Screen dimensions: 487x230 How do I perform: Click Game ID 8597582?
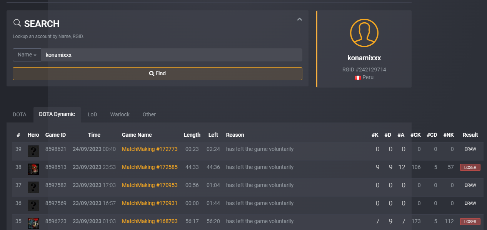56,185
